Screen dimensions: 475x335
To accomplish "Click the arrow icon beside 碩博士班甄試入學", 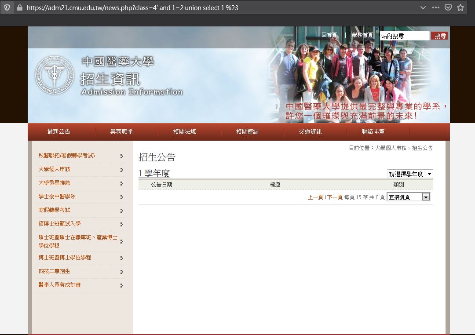I will point(122,224).
